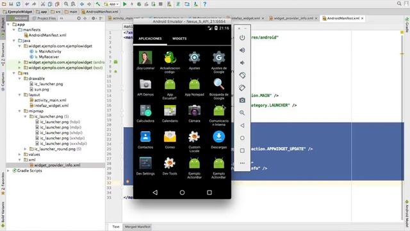This screenshot has height=231, width=410.
Task: Tap the phone's Back navigation button
Action: [x=155, y=193]
